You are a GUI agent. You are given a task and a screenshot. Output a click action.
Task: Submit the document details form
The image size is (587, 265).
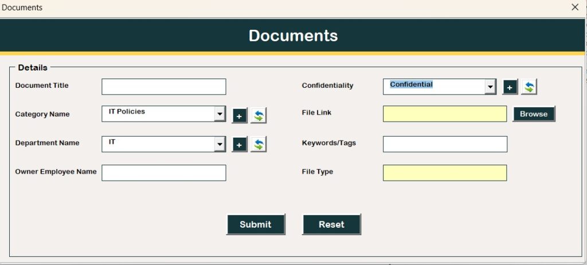click(256, 224)
